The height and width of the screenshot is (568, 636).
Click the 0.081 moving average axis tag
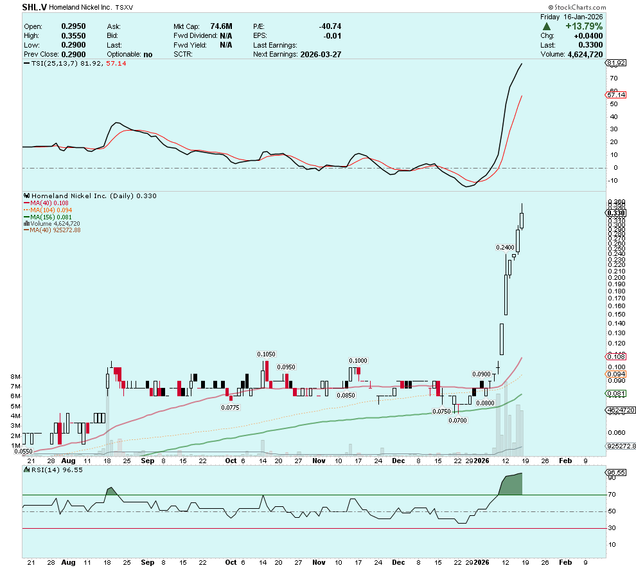615,394
